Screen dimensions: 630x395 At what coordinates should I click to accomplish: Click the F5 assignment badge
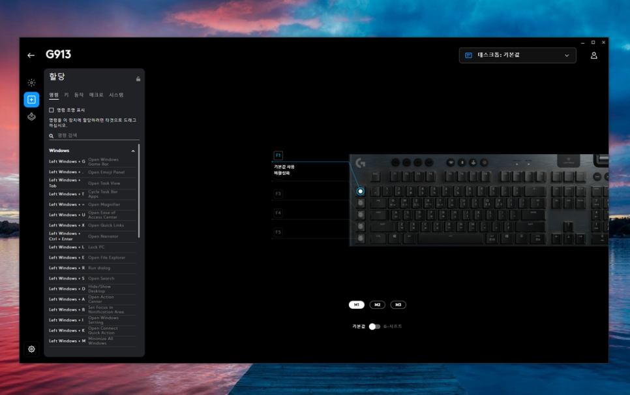(x=278, y=232)
